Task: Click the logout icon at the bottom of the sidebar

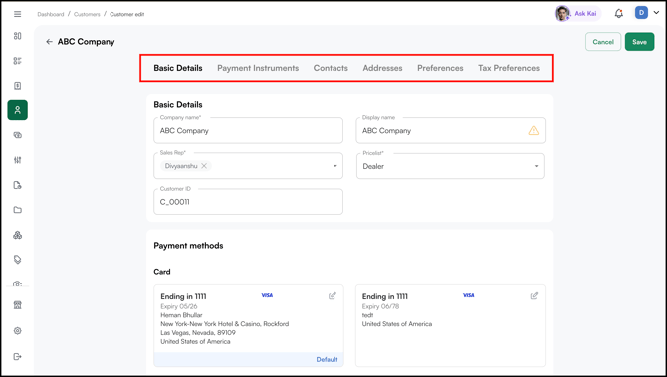Action: point(18,356)
